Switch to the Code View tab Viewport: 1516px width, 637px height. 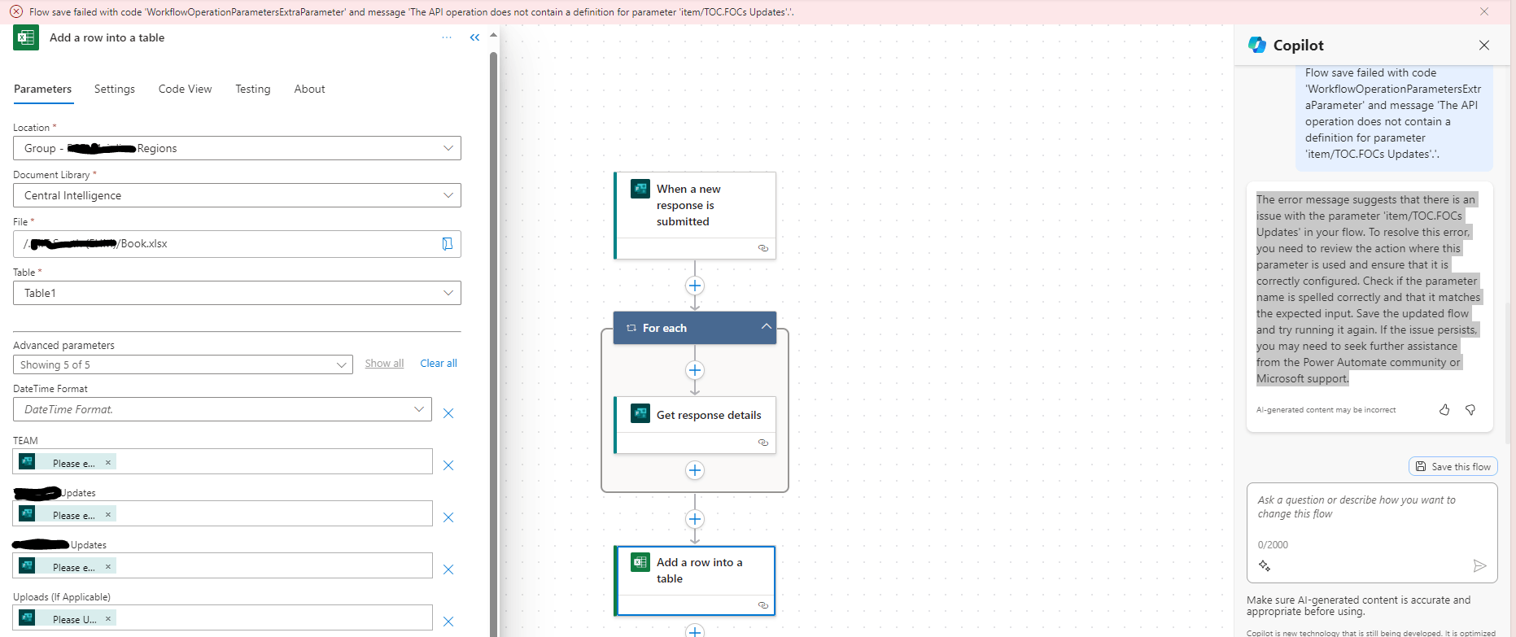(185, 89)
